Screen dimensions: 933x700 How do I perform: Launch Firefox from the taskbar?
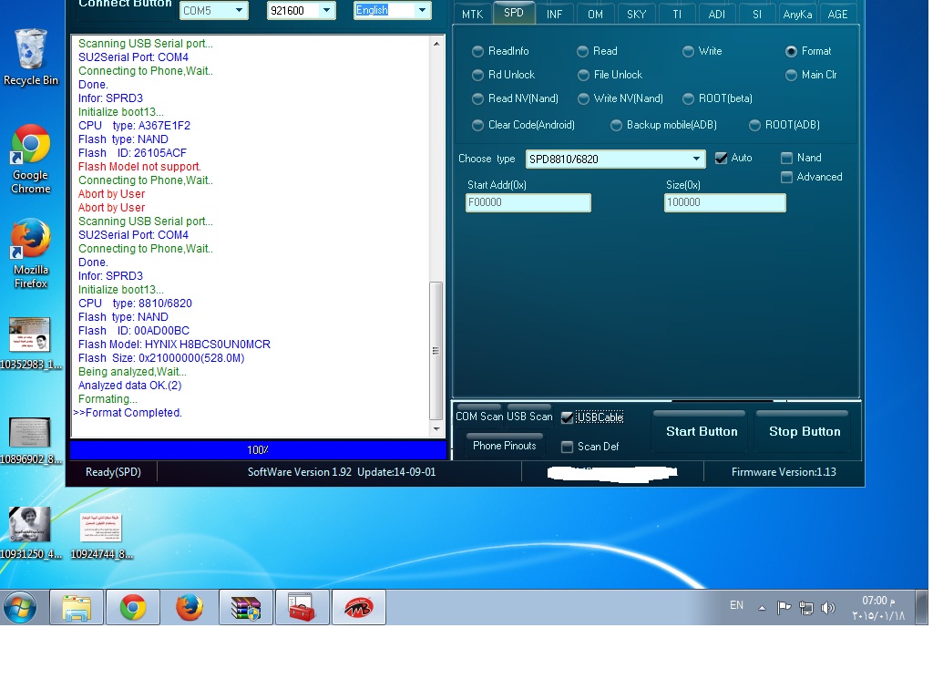pos(190,608)
